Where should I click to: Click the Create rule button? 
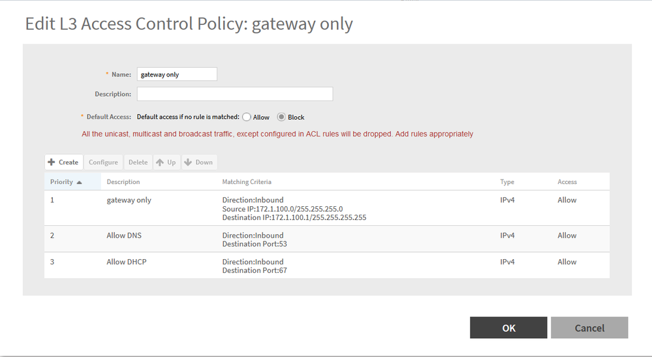[63, 163]
